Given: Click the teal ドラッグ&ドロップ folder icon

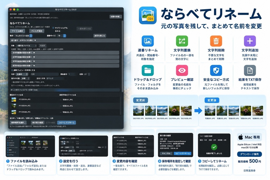Looking at the screenshot, I should pyautogui.click(x=148, y=70).
